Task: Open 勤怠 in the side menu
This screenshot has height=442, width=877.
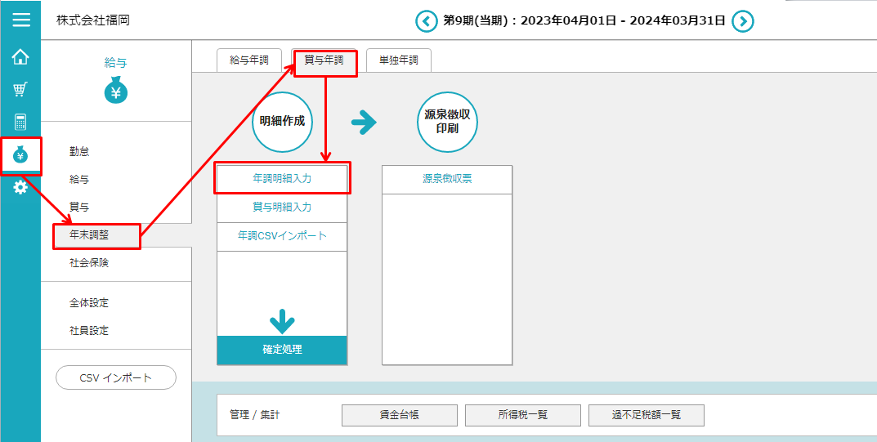Action: coord(79,151)
